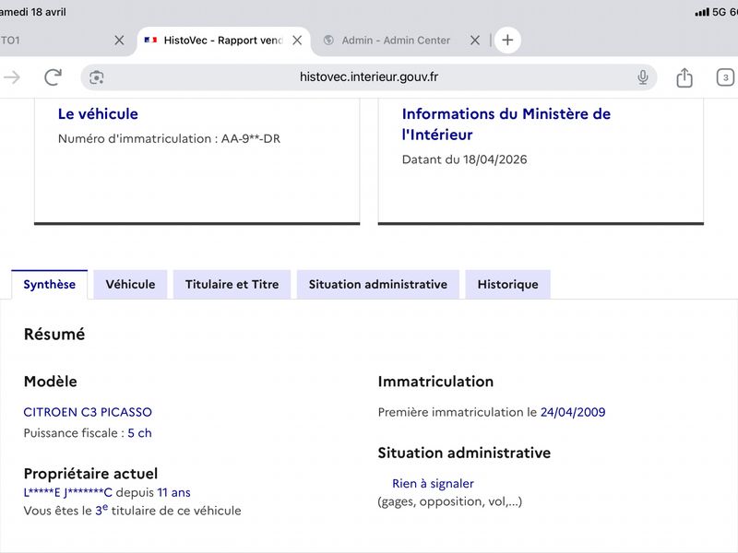
Task: Click the date 24/04/2009
Action: (573, 412)
